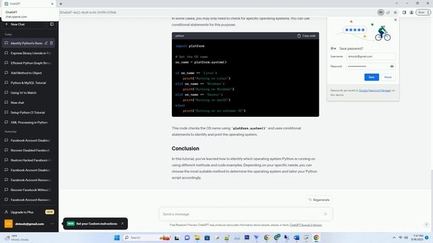The image size is (433, 243).
Task: Click the password key icon in the address bar
Action: (380, 12)
